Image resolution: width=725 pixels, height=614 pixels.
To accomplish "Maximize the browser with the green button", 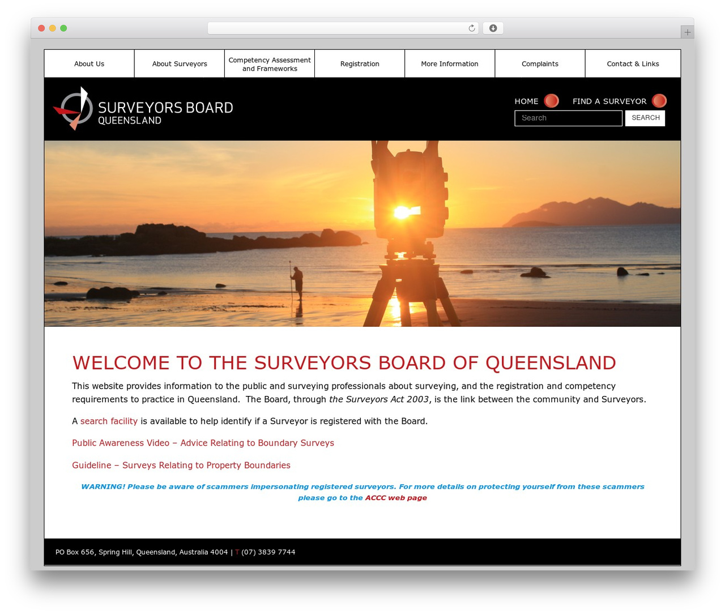I will click(x=63, y=28).
